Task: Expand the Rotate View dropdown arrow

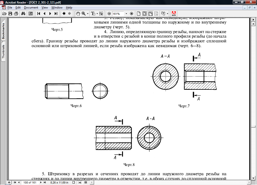Action: (167, 14)
